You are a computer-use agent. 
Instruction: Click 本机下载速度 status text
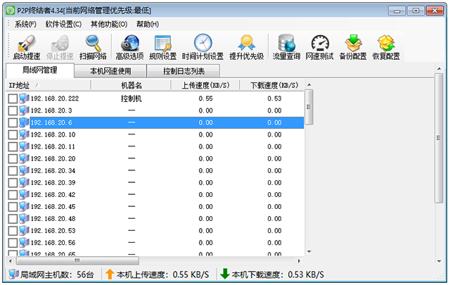278,274
